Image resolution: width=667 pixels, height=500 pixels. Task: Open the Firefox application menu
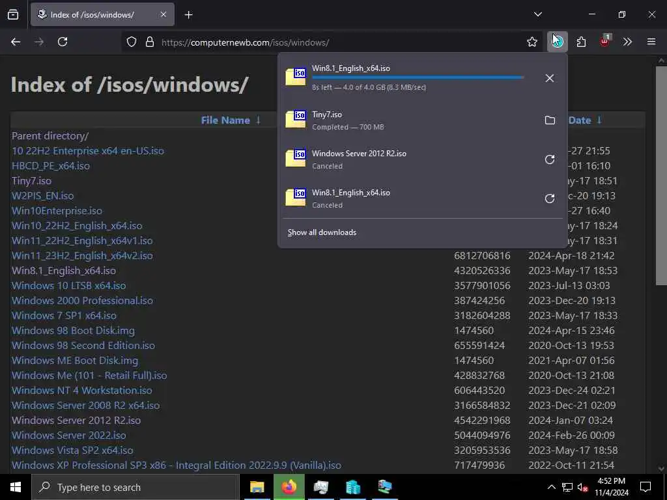(651, 42)
